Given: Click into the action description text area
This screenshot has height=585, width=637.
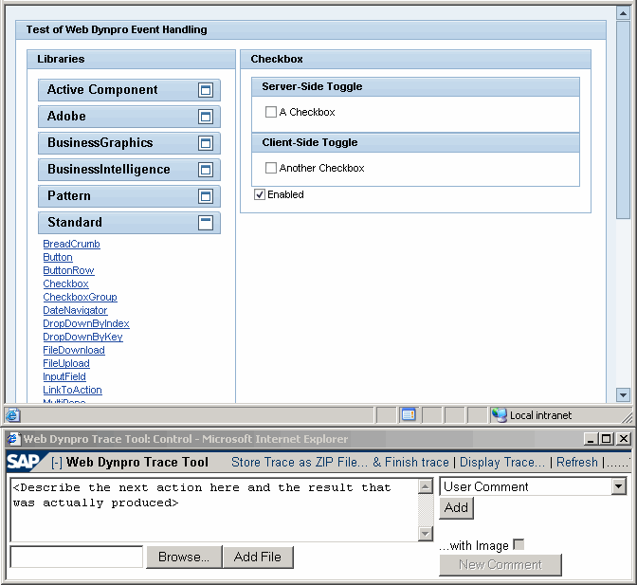Looking at the screenshot, I should pos(213,510).
